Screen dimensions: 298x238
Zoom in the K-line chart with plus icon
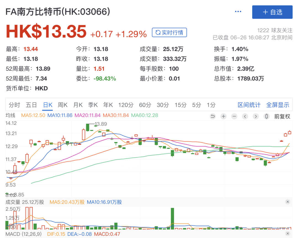pos(223,116)
